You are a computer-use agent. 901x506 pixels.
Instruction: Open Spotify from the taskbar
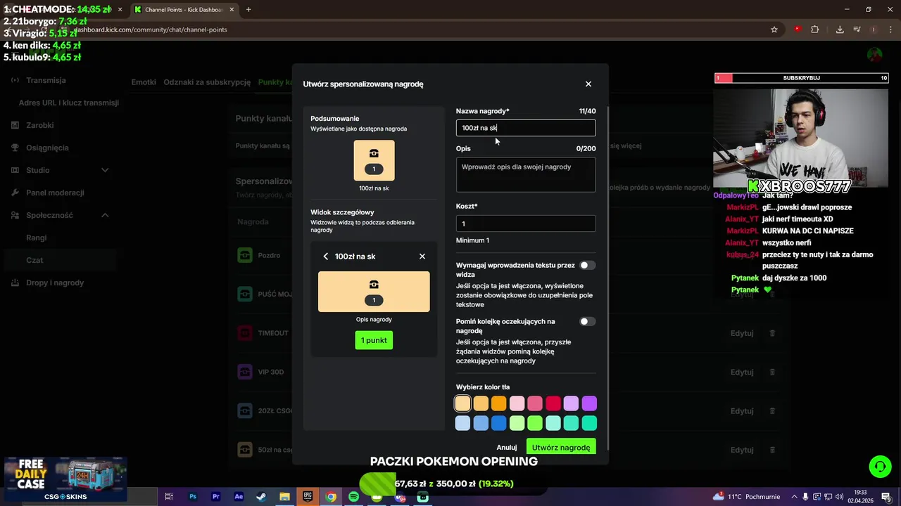[x=353, y=497]
